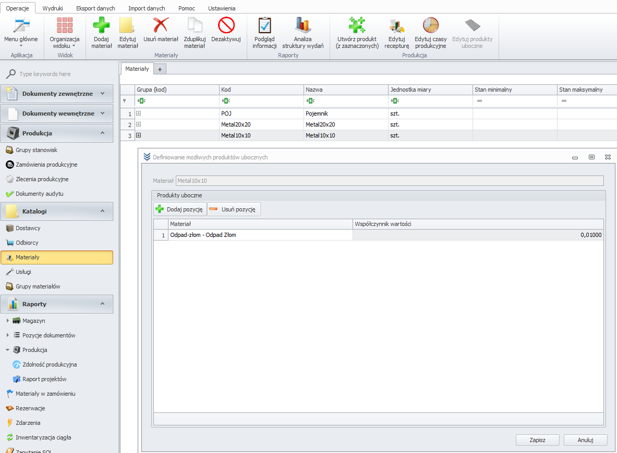Open Menu główne in the ribbon

click(x=21, y=32)
